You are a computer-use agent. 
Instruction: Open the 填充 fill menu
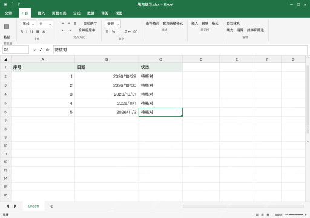click(x=230, y=30)
